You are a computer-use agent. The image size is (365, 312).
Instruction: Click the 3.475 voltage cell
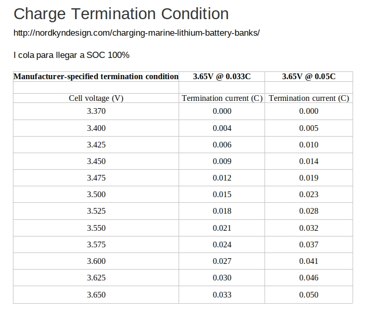96,178
